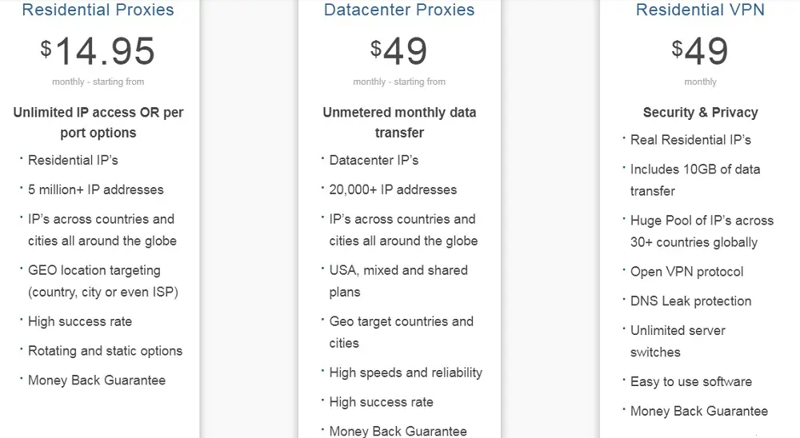Click '5 million+ IP addresses' feature

click(x=95, y=189)
